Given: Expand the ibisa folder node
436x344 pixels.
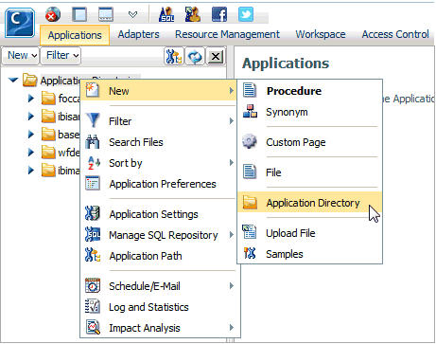Looking at the screenshot, I should pos(31,117).
